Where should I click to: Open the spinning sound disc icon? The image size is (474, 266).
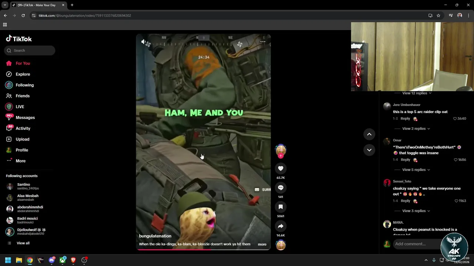tap(281, 245)
